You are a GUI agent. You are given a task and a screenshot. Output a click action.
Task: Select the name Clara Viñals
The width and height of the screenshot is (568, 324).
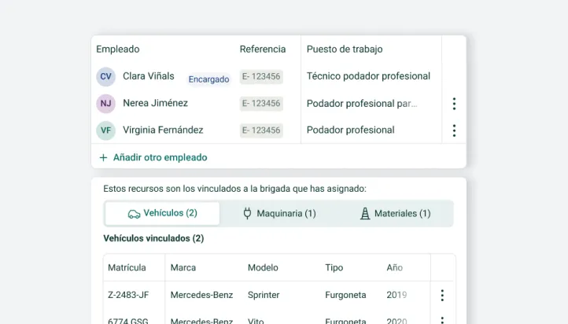click(x=149, y=76)
